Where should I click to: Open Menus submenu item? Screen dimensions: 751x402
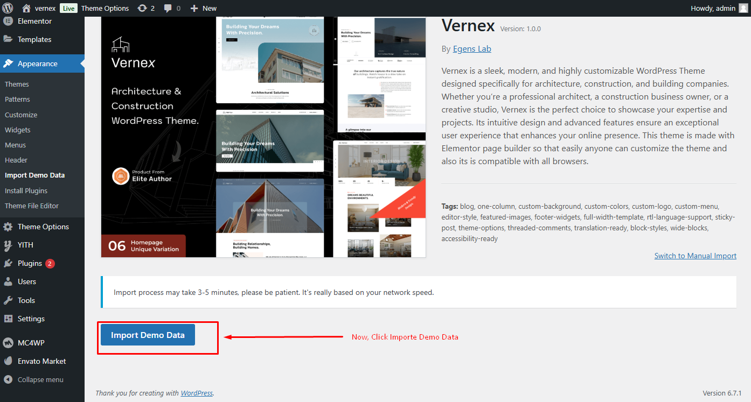[x=16, y=145]
